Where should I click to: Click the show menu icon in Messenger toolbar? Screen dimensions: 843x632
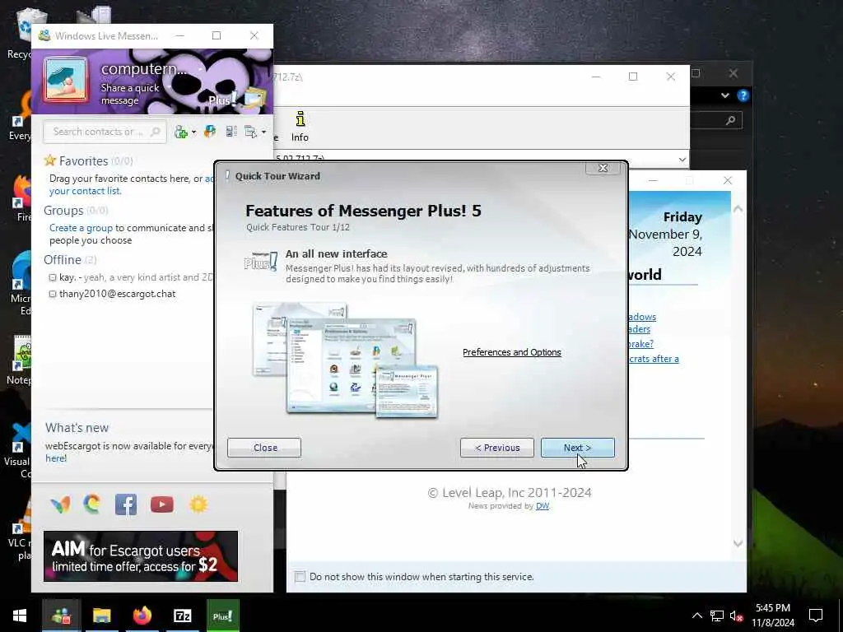[x=250, y=132]
